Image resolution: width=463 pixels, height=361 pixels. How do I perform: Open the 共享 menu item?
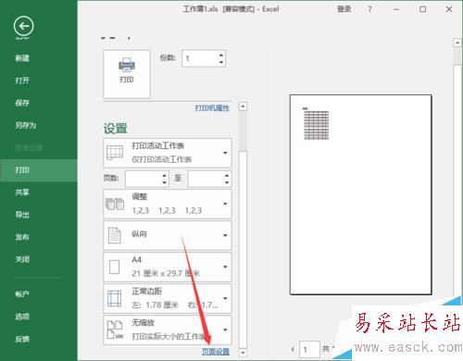pos(22,193)
